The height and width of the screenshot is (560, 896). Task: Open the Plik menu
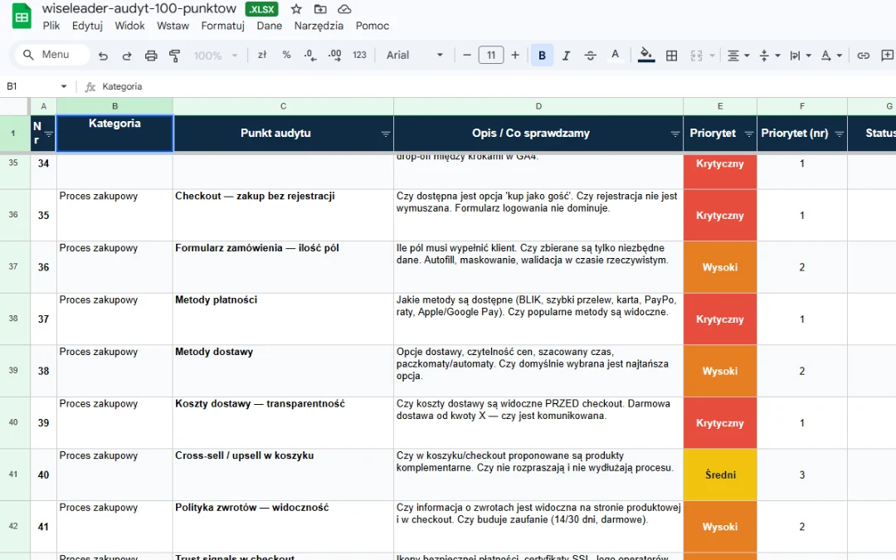tap(51, 26)
